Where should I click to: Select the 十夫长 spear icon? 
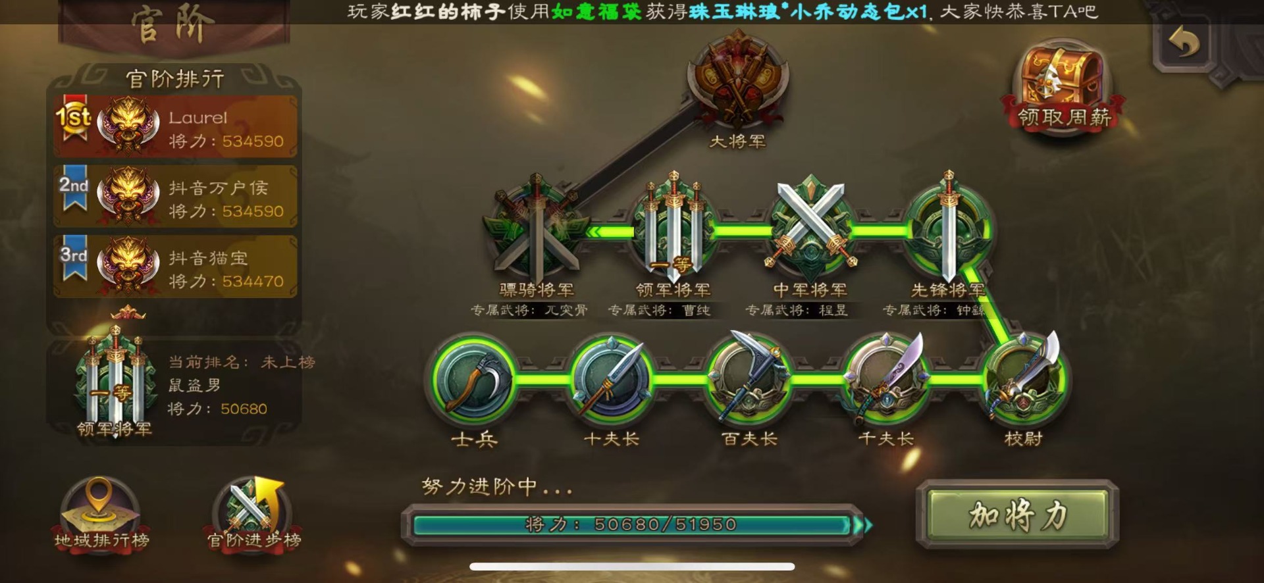coord(610,380)
